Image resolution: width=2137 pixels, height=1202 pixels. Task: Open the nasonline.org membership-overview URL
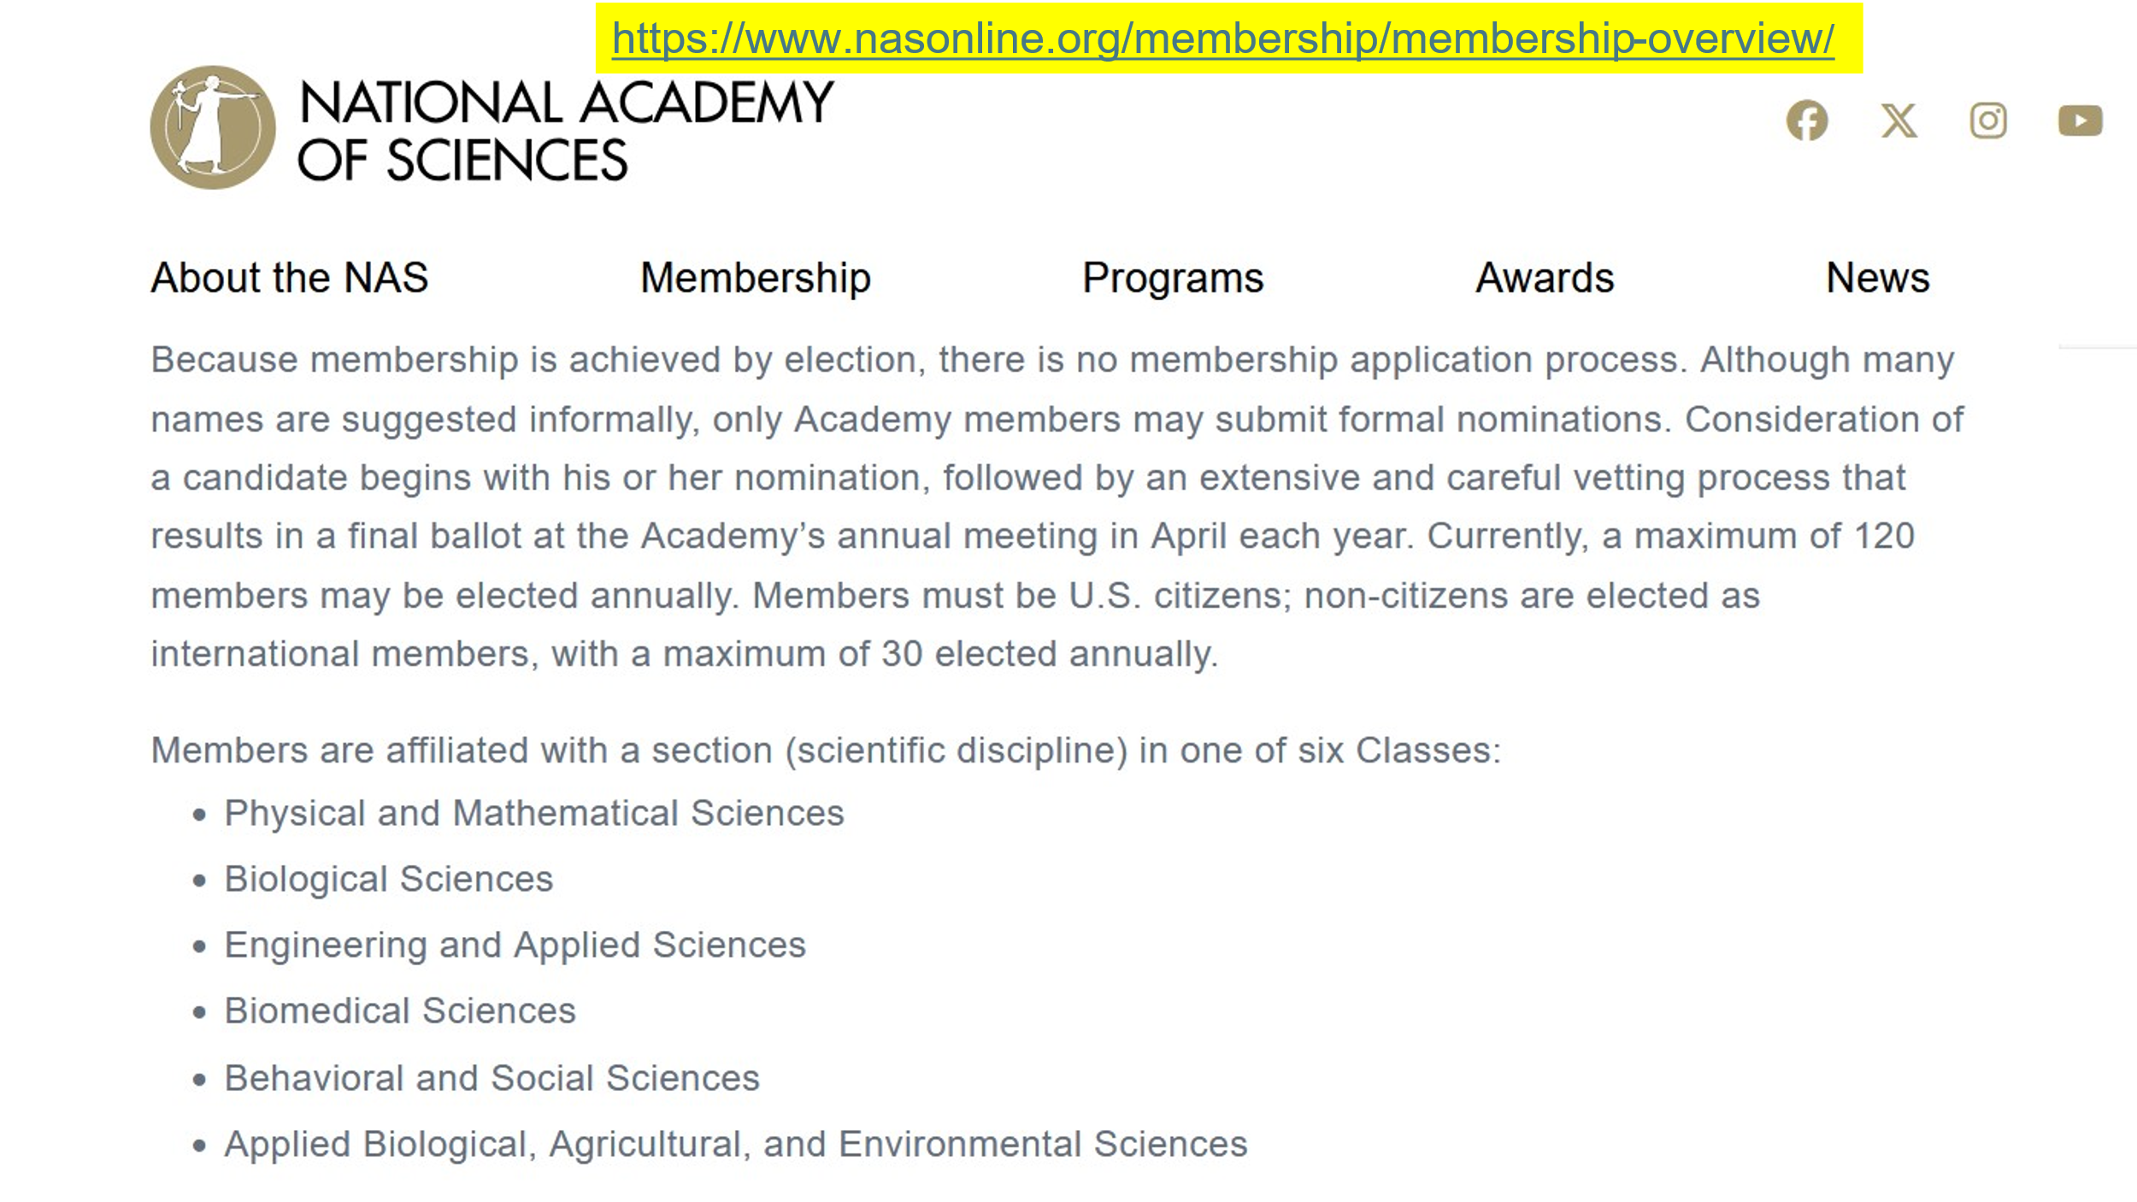(1222, 39)
